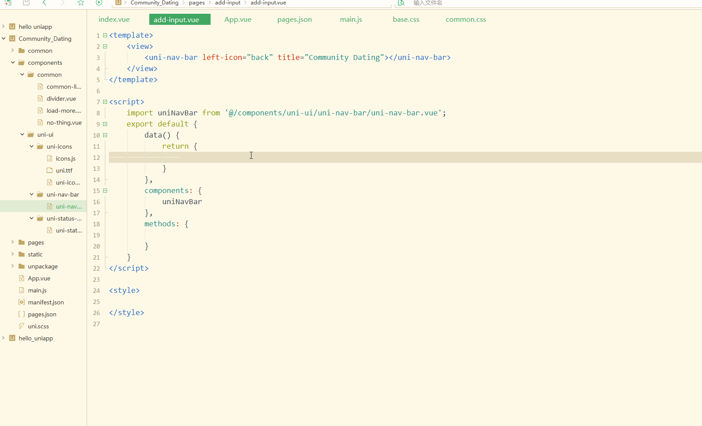Fold the script block at line 7
The height and width of the screenshot is (426, 702).
105,102
